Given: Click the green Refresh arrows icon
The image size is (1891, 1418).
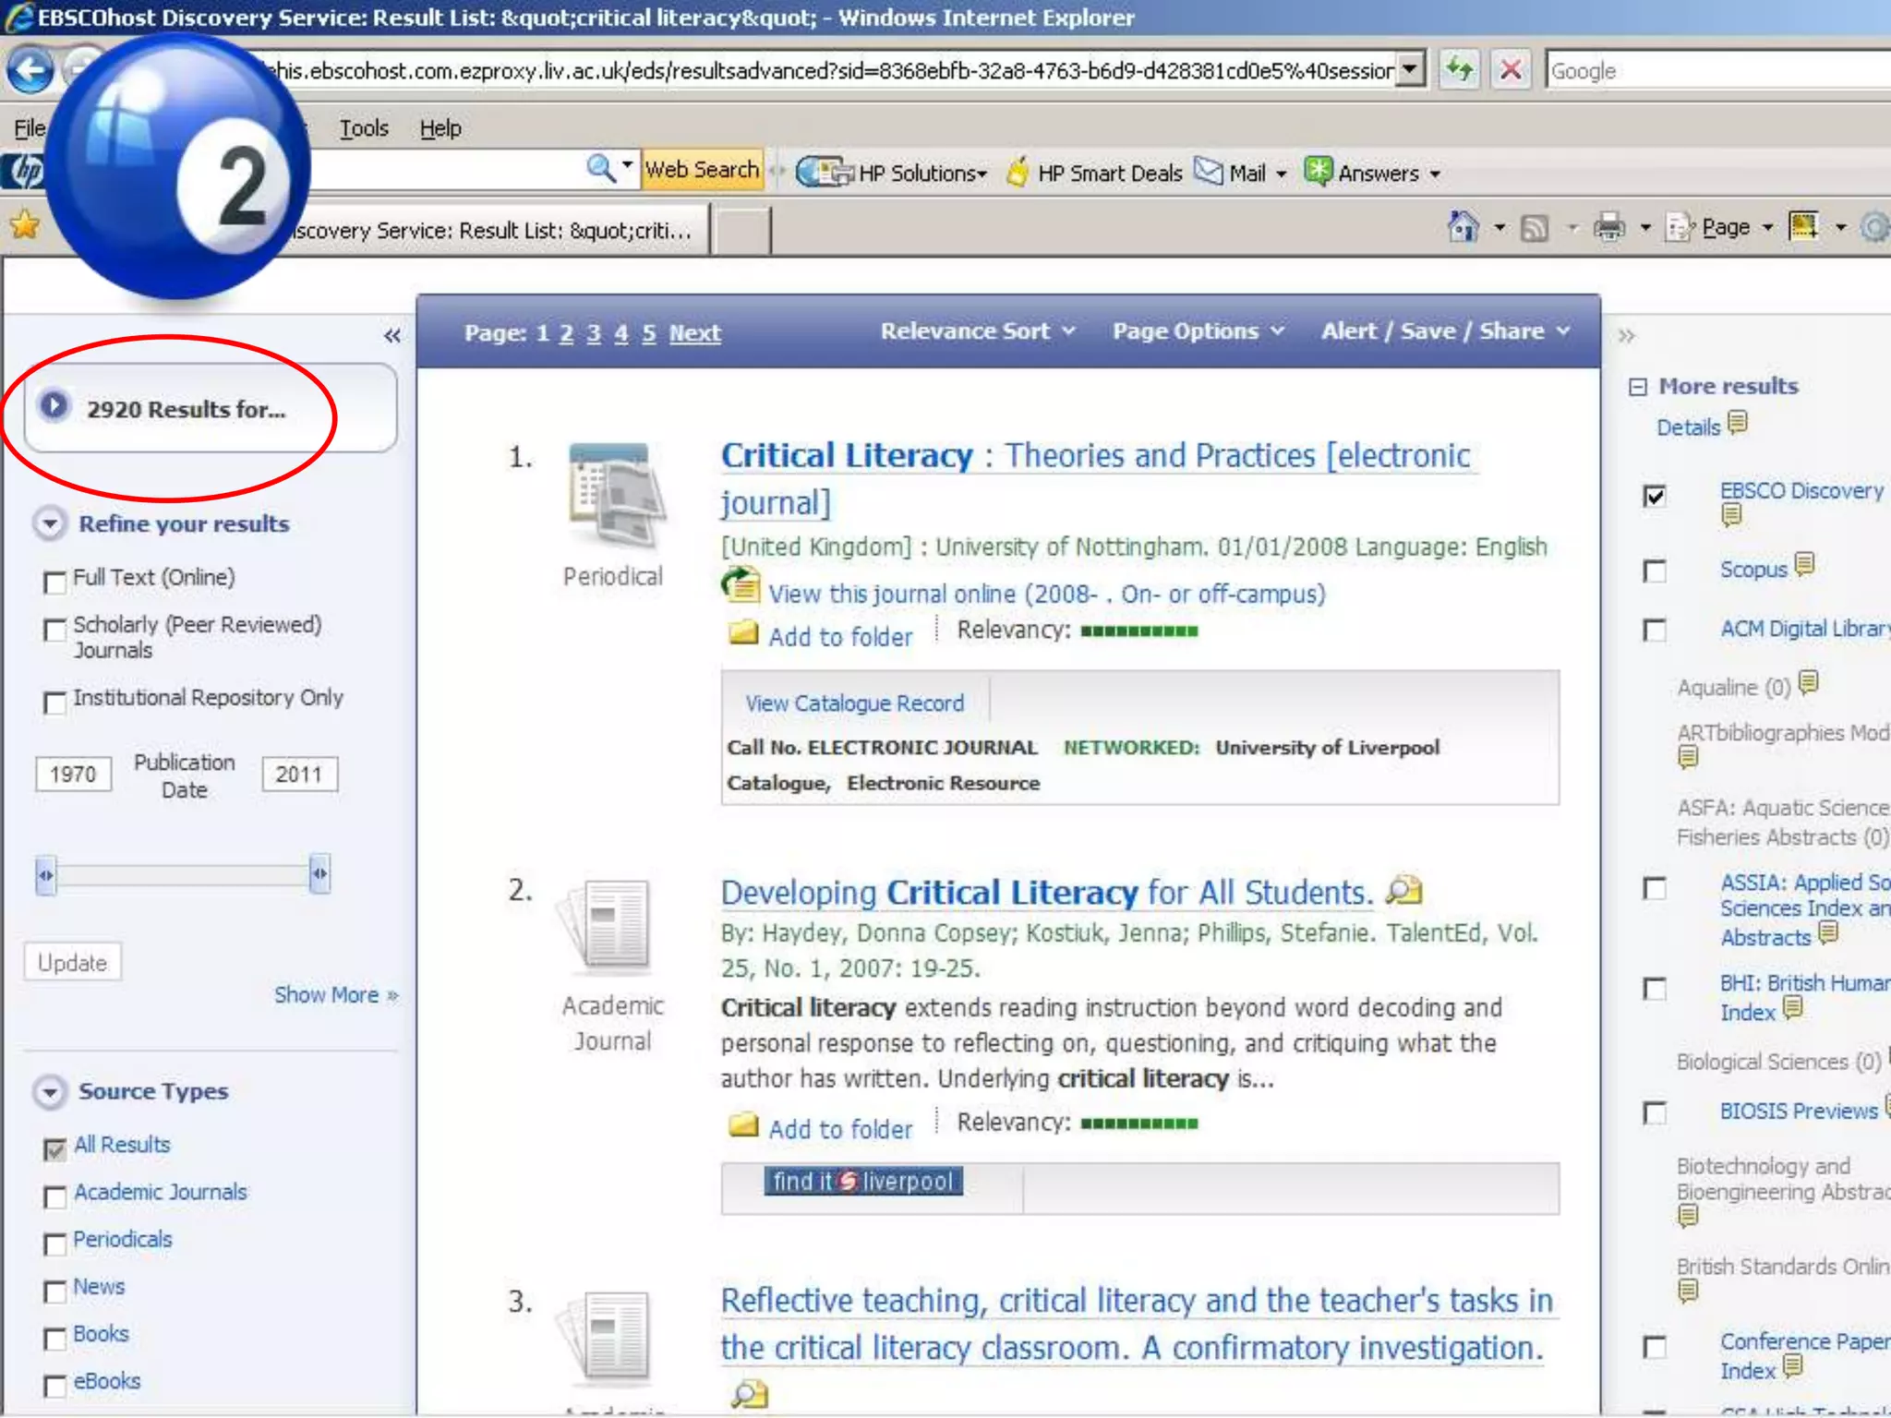Looking at the screenshot, I should click(1459, 70).
